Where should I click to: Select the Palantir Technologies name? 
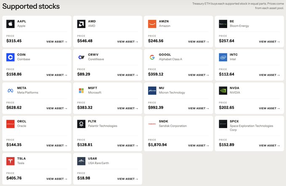point(103,126)
